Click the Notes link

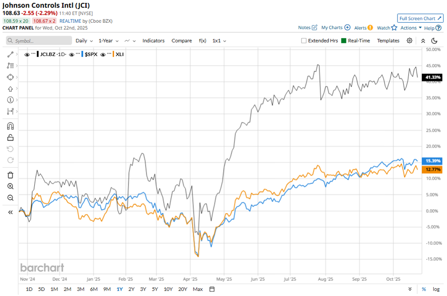[304, 28]
